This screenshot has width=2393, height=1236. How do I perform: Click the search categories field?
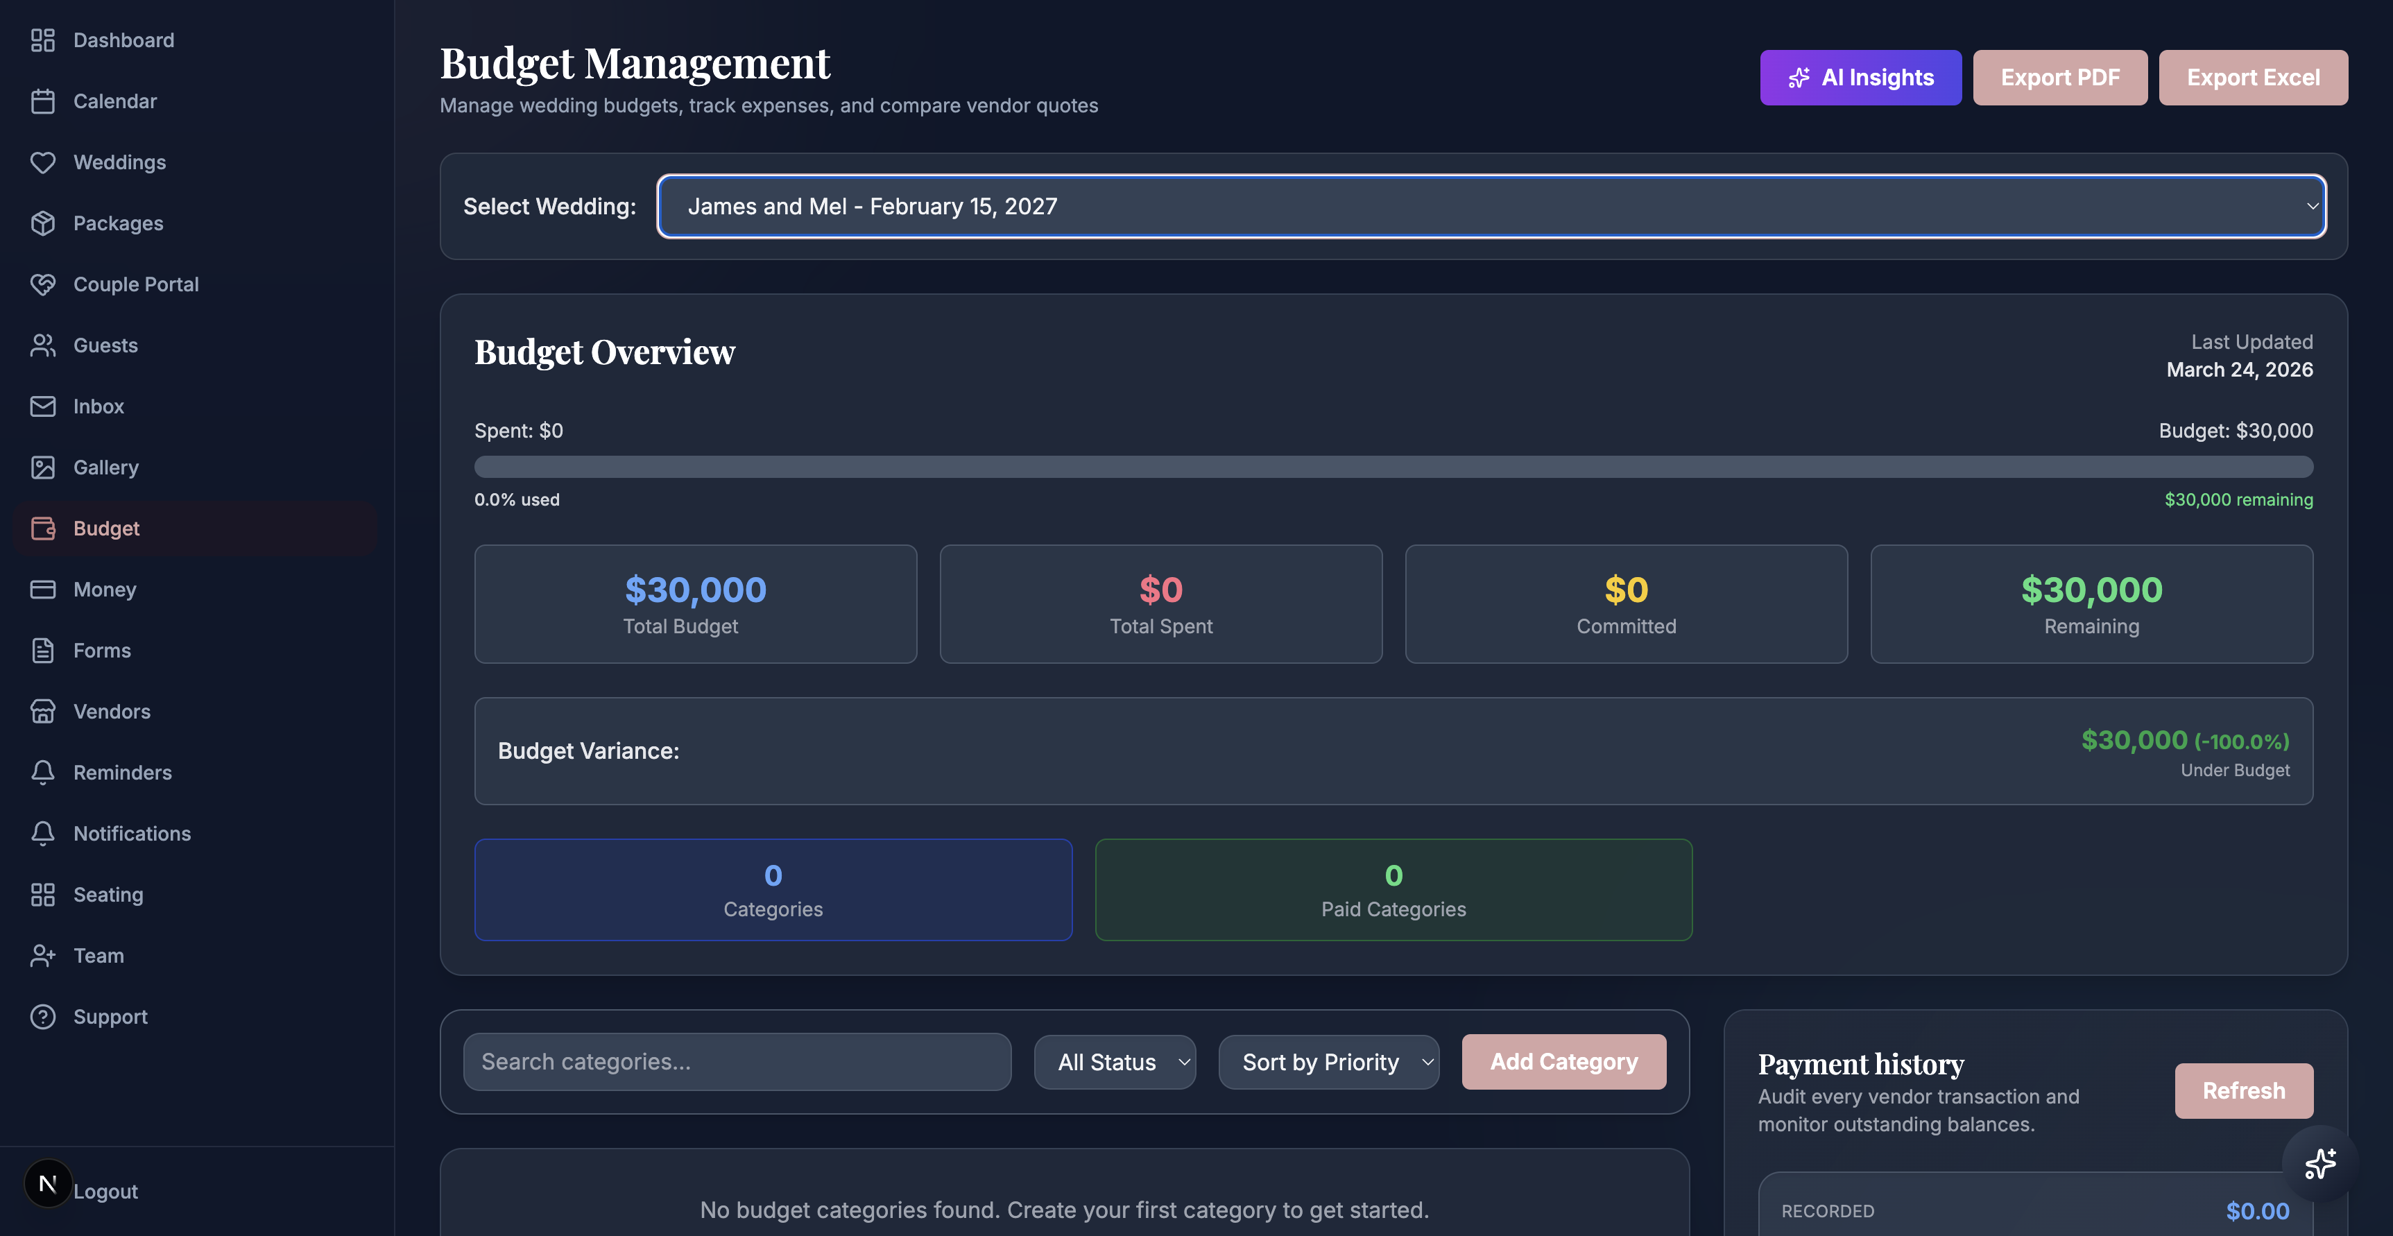[737, 1061]
